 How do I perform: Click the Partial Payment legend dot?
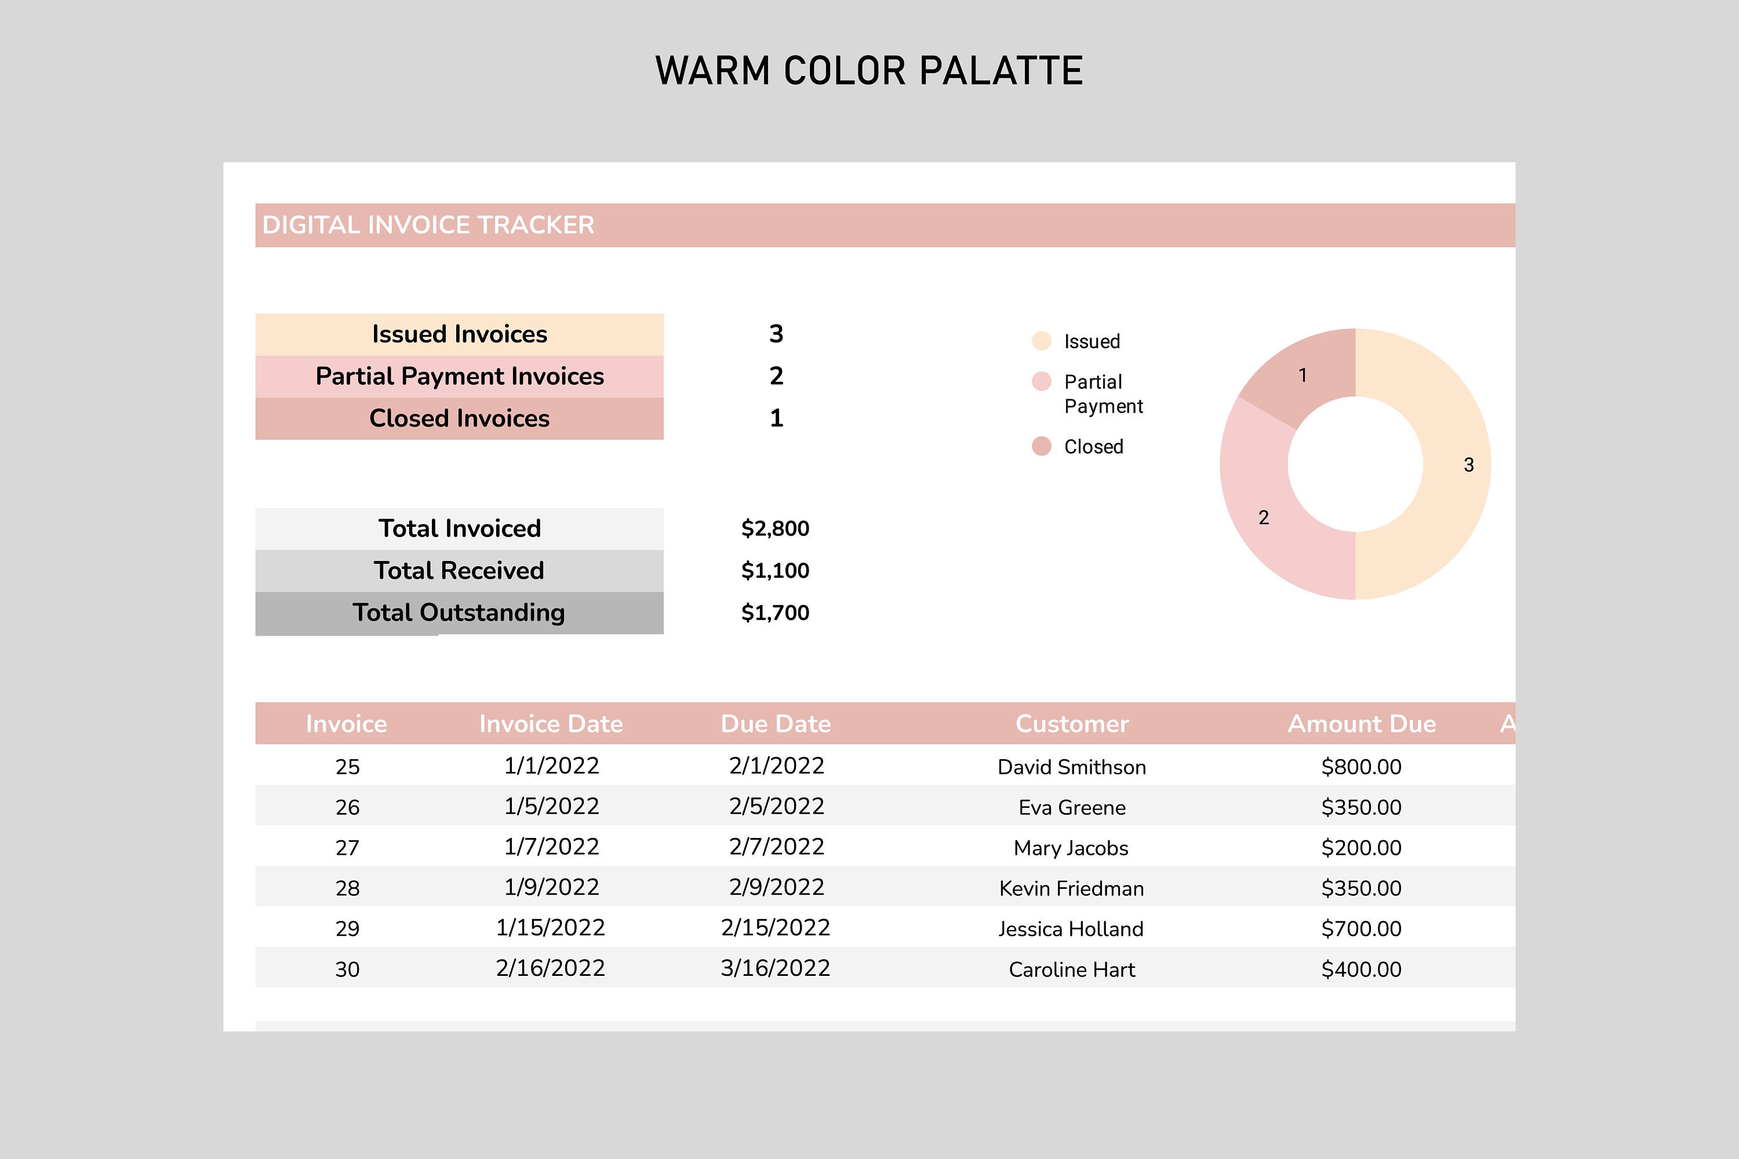tap(1041, 381)
